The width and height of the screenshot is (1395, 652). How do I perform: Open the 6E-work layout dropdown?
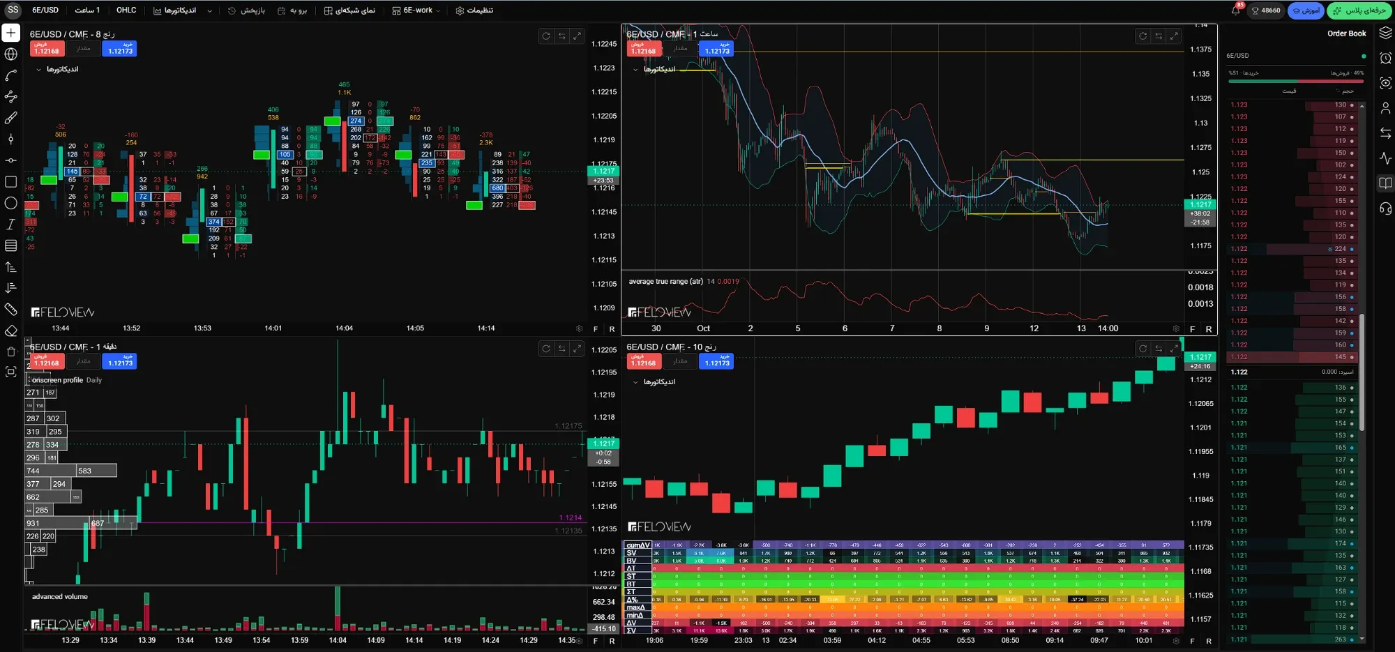point(416,10)
